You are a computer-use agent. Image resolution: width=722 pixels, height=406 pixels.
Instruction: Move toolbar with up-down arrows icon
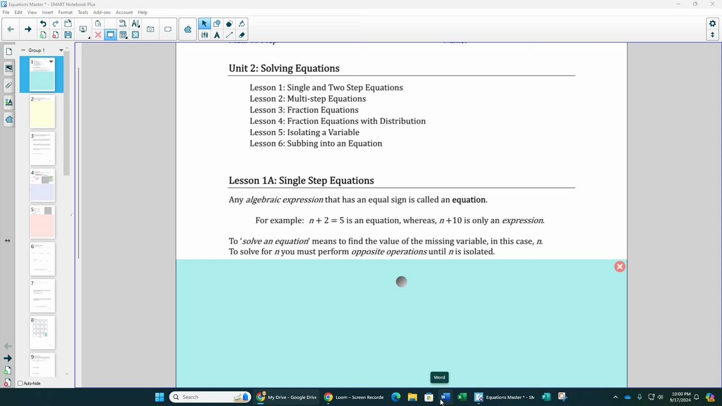pos(712,35)
